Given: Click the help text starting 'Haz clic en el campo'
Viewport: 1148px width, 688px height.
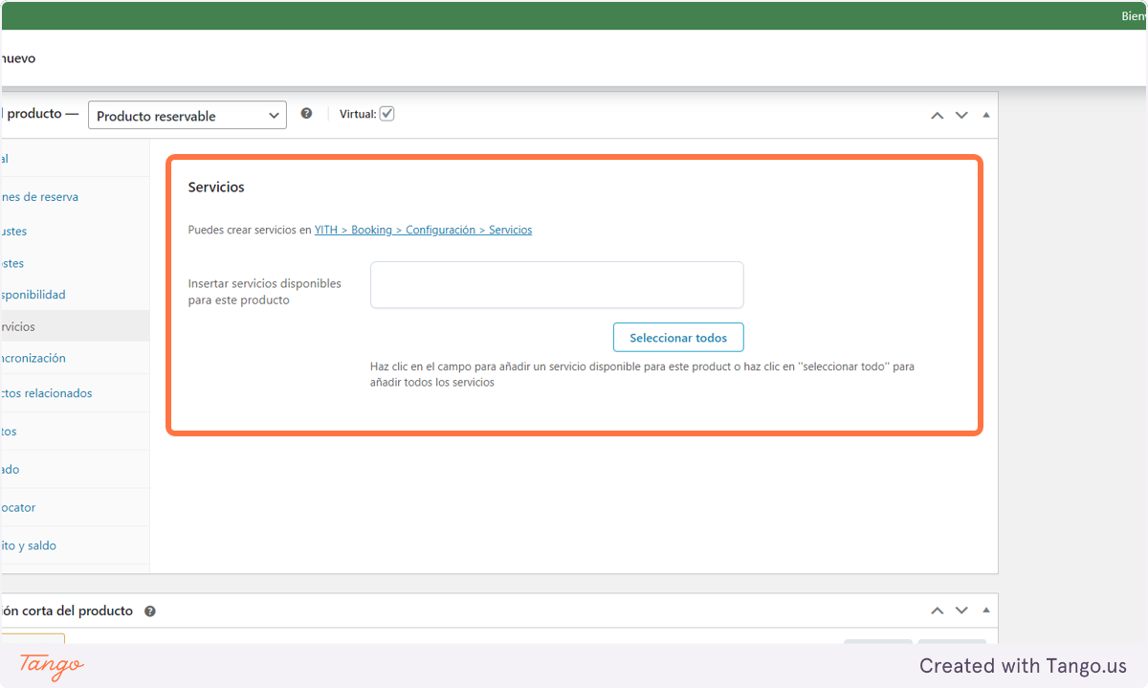Looking at the screenshot, I should tap(642, 374).
